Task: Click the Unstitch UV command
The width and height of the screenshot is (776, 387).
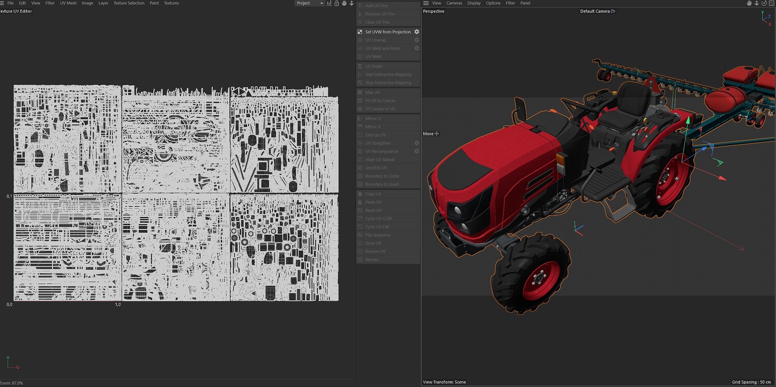Action: (388, 168)
